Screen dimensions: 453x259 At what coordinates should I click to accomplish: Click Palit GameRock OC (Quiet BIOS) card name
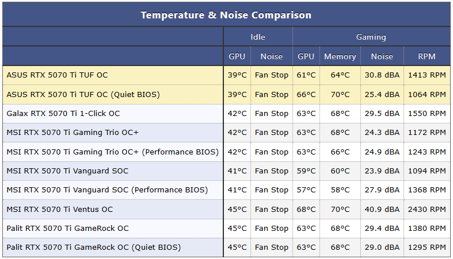93,248
